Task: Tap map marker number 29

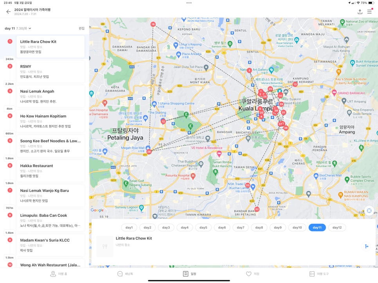Action: click(281, 104)
